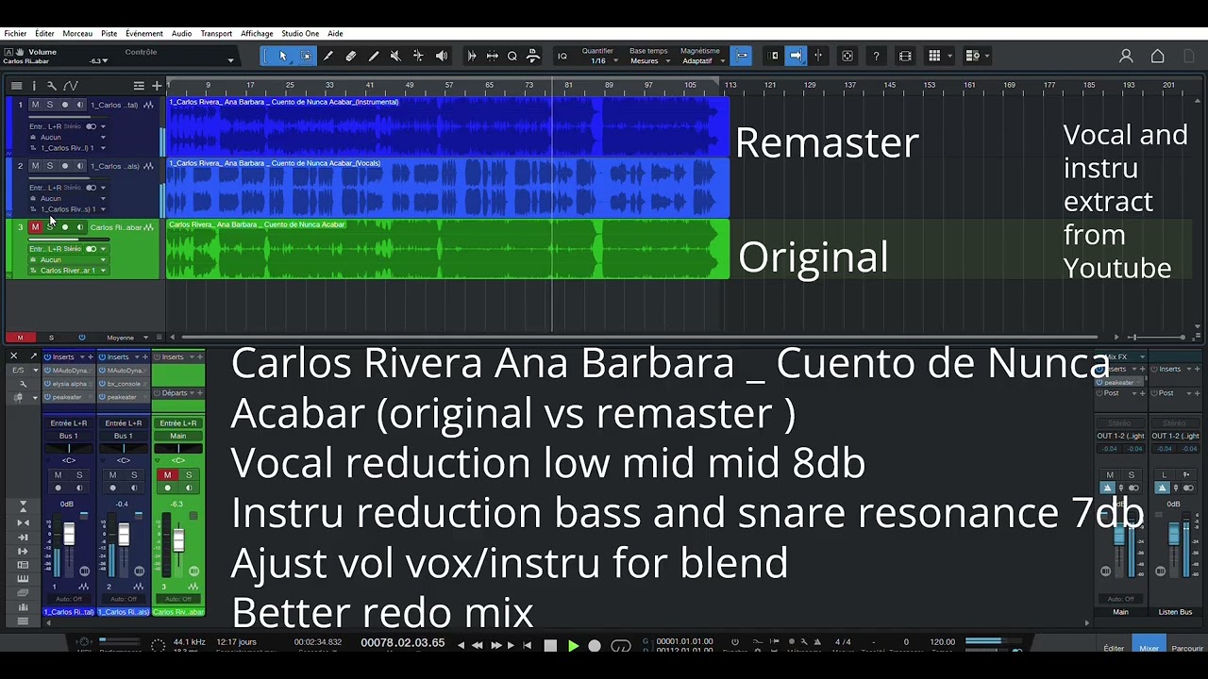Open the E/S dropdown in the mixer sidebar

click(x=21, y=371)
